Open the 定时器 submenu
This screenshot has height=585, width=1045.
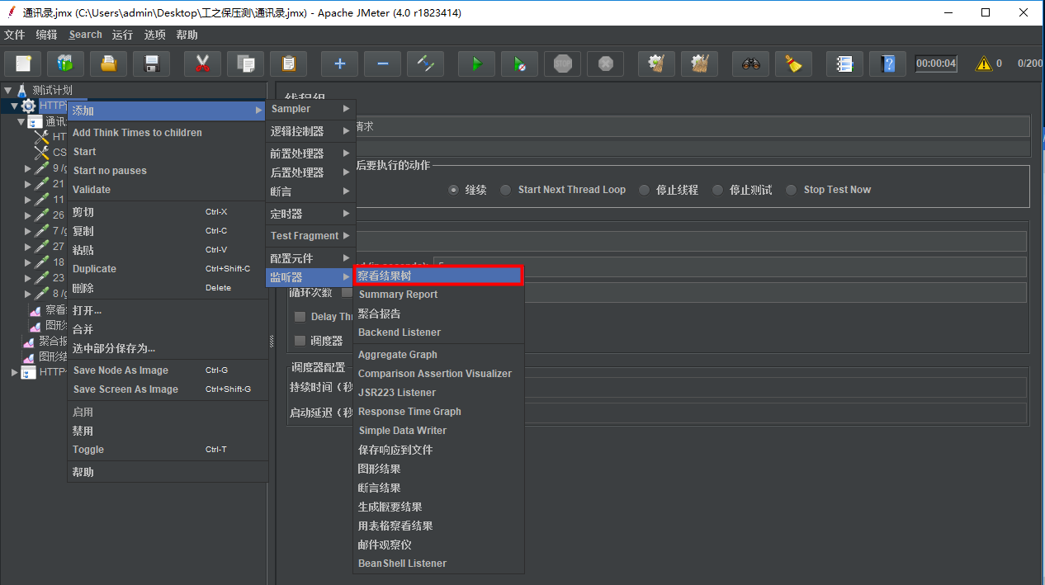click(x=310, y=214)
